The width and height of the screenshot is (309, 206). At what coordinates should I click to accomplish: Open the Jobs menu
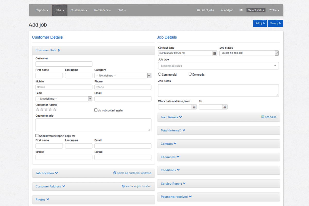tap(60, 10)
